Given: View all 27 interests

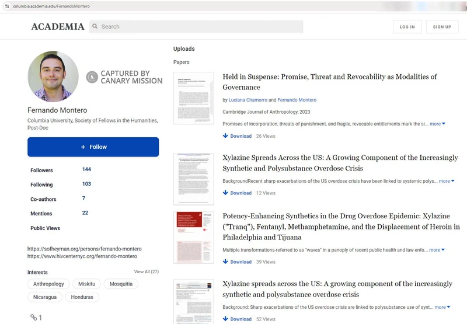Looking at the screenshot, I should (x=146, y=272).
